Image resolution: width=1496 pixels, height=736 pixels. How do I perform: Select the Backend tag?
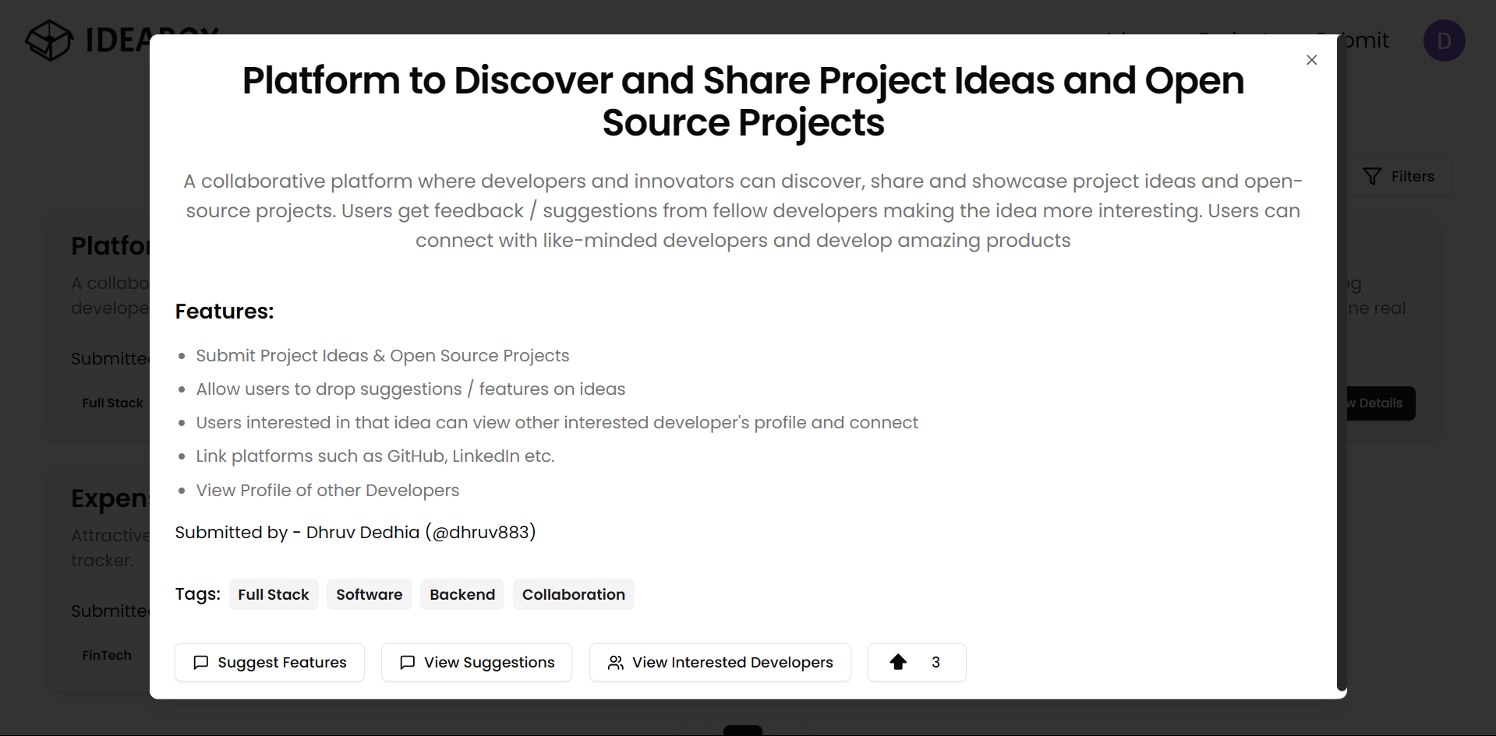[x=462, y=594]
